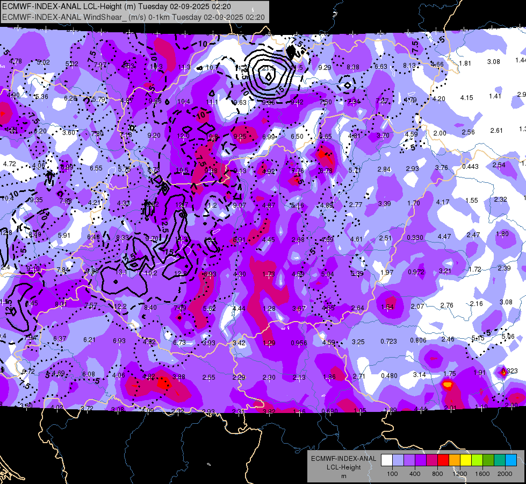
Task: Click the '1.75' wind shear value
Action: (450, 374)
